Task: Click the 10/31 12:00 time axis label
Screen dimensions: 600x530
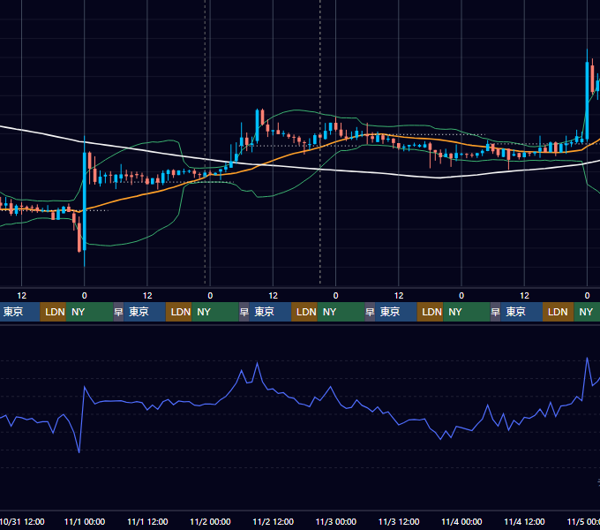Action: pyautogui.click(x=22, y=521)
